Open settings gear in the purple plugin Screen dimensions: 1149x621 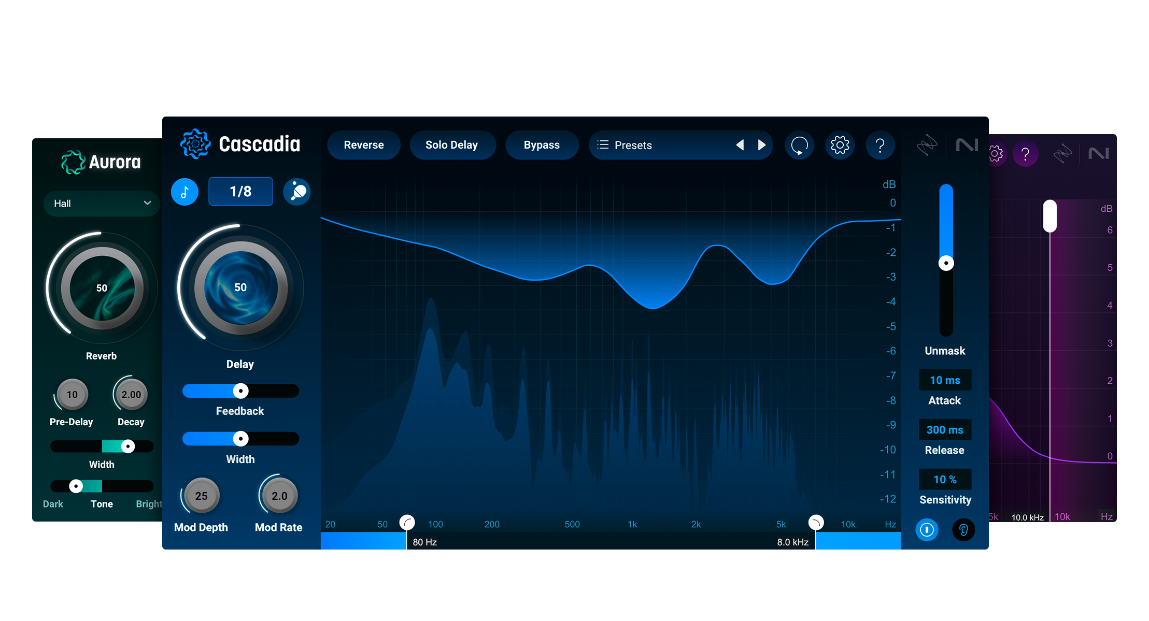tap(997, 154)
